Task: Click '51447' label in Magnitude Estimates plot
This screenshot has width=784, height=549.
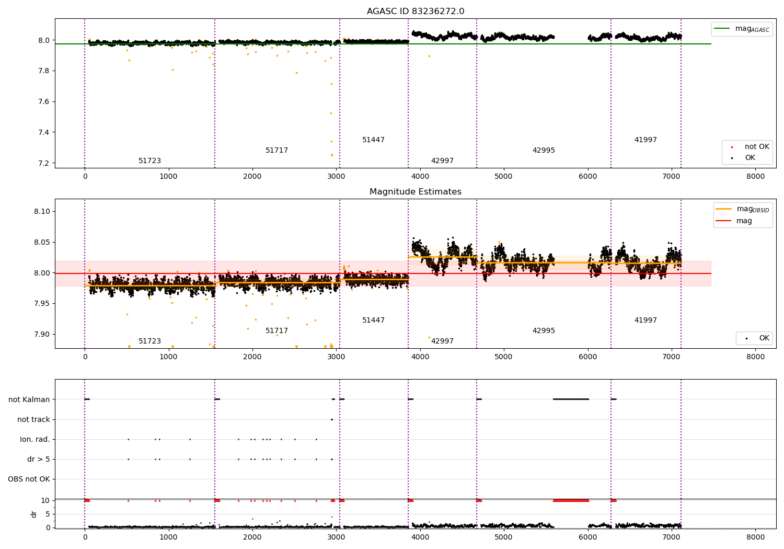Action: pyautogui.click(x=373, y=321)
